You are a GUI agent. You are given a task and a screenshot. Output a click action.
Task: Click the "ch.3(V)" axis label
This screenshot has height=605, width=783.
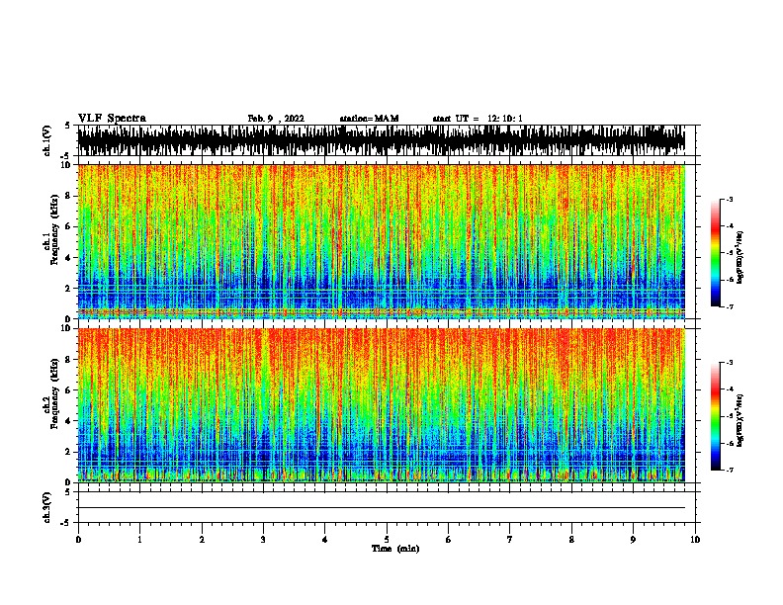[46, 507]
